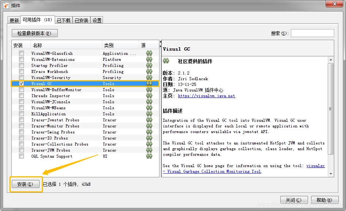The height and width of the screenshot is (211, 346).
Task: Switch to the 更新 tab
Action: [x=14, y=20]
